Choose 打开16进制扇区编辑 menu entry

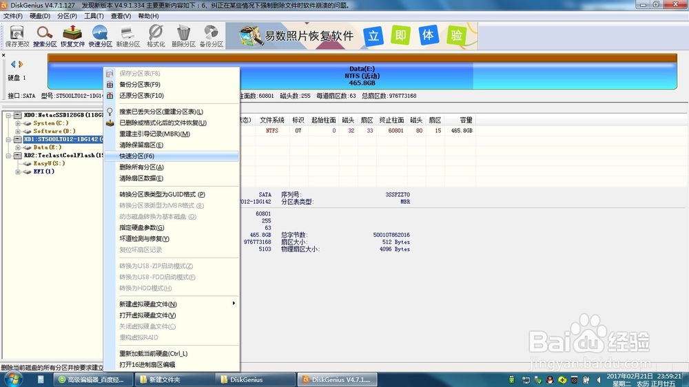(172, 364)
